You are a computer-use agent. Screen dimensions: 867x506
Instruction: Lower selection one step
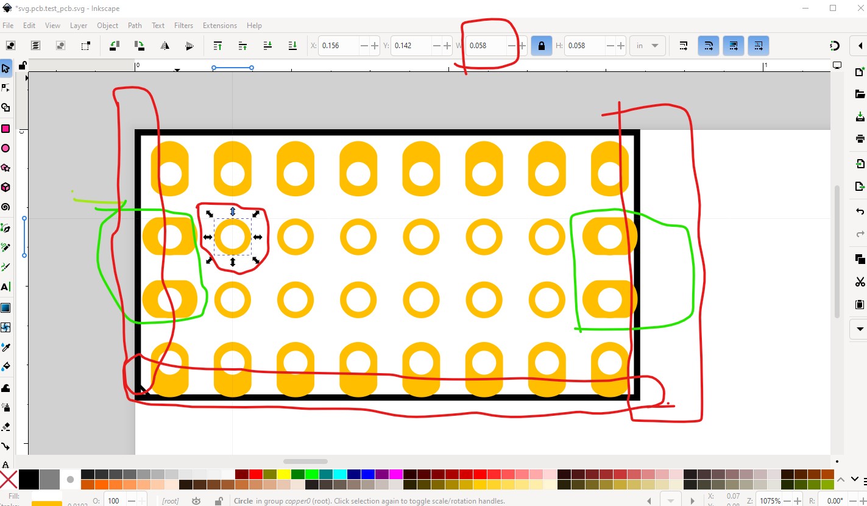[267, 46]
